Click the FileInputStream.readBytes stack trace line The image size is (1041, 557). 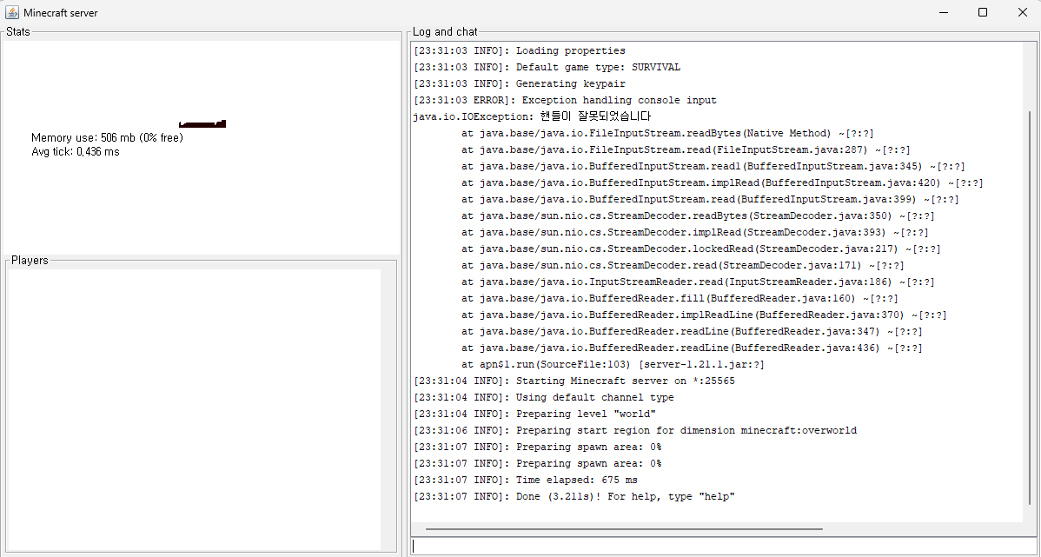667,134
